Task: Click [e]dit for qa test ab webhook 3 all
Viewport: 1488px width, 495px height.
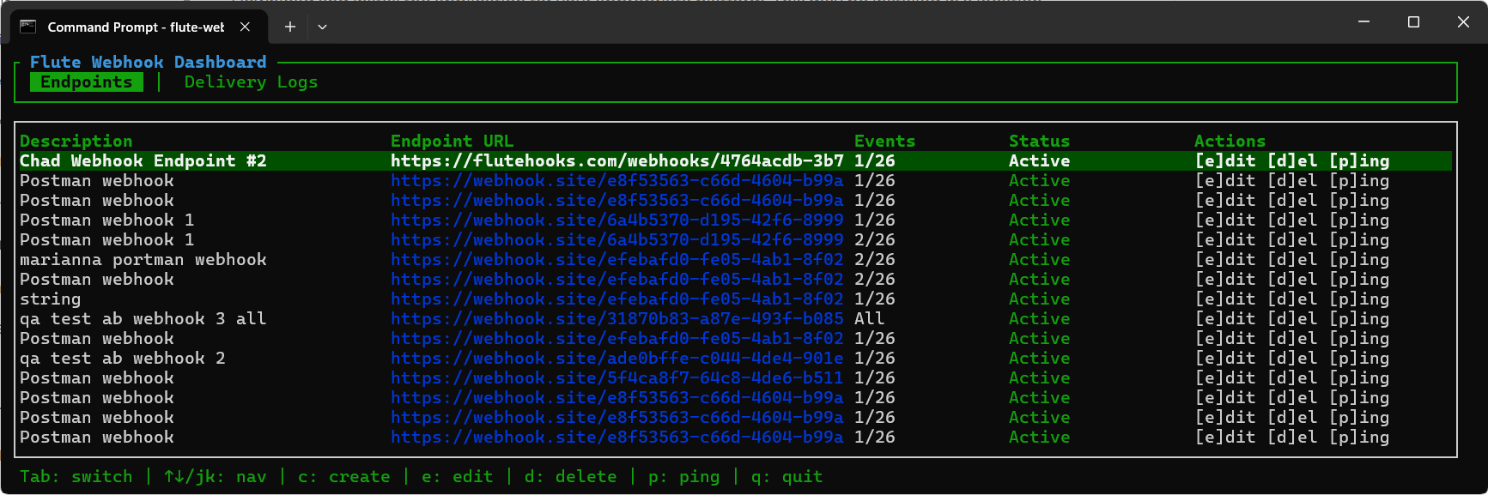Action: (1225, 319)
